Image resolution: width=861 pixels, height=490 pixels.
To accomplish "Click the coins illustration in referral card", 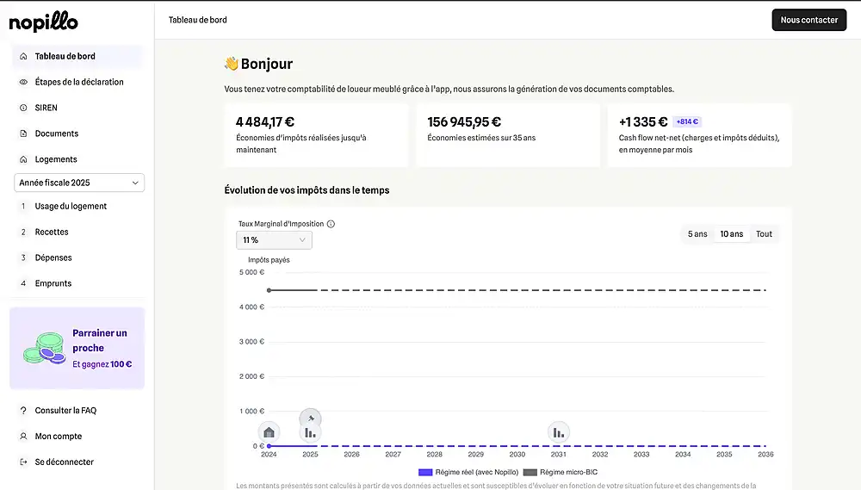I will tap(44, 348).
